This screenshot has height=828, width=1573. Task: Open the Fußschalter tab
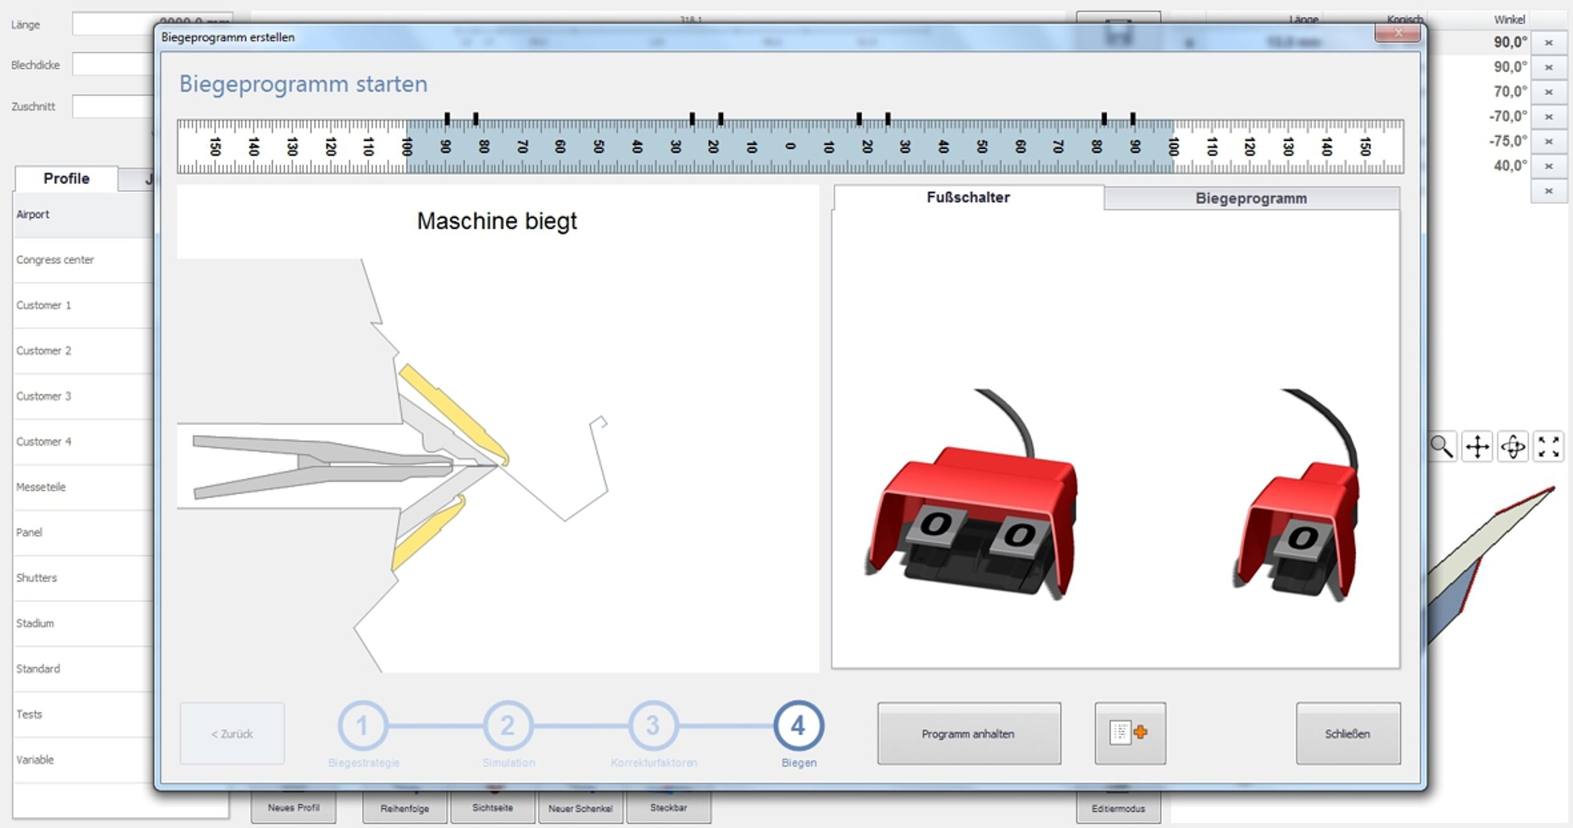tap(968, 198)
